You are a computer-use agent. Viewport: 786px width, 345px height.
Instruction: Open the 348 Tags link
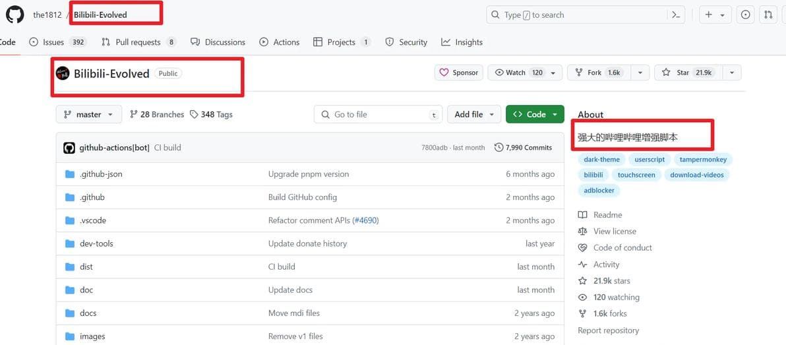tap(211, 114)
